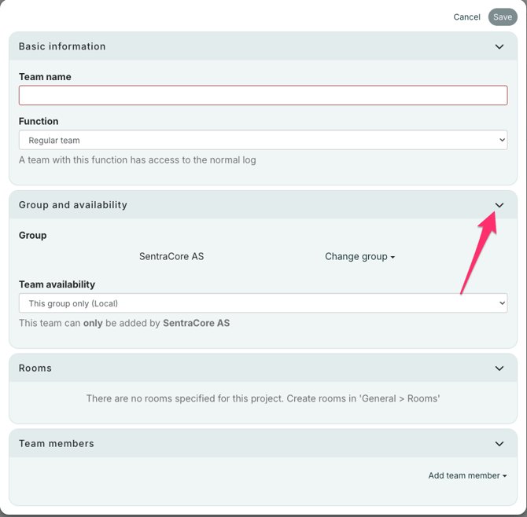Click the Basic information header title
The height and width of the screenshot is (517, 527).
[62, 47]
